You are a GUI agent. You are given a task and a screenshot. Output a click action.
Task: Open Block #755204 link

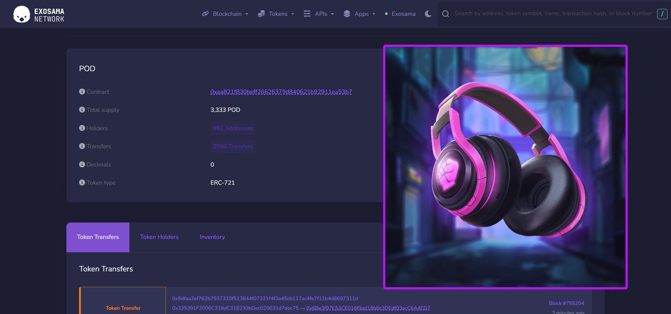[566, 303]
